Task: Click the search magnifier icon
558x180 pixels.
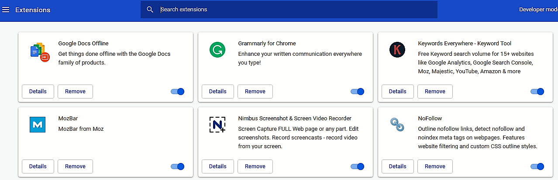Action: click(x=150, y=10)
